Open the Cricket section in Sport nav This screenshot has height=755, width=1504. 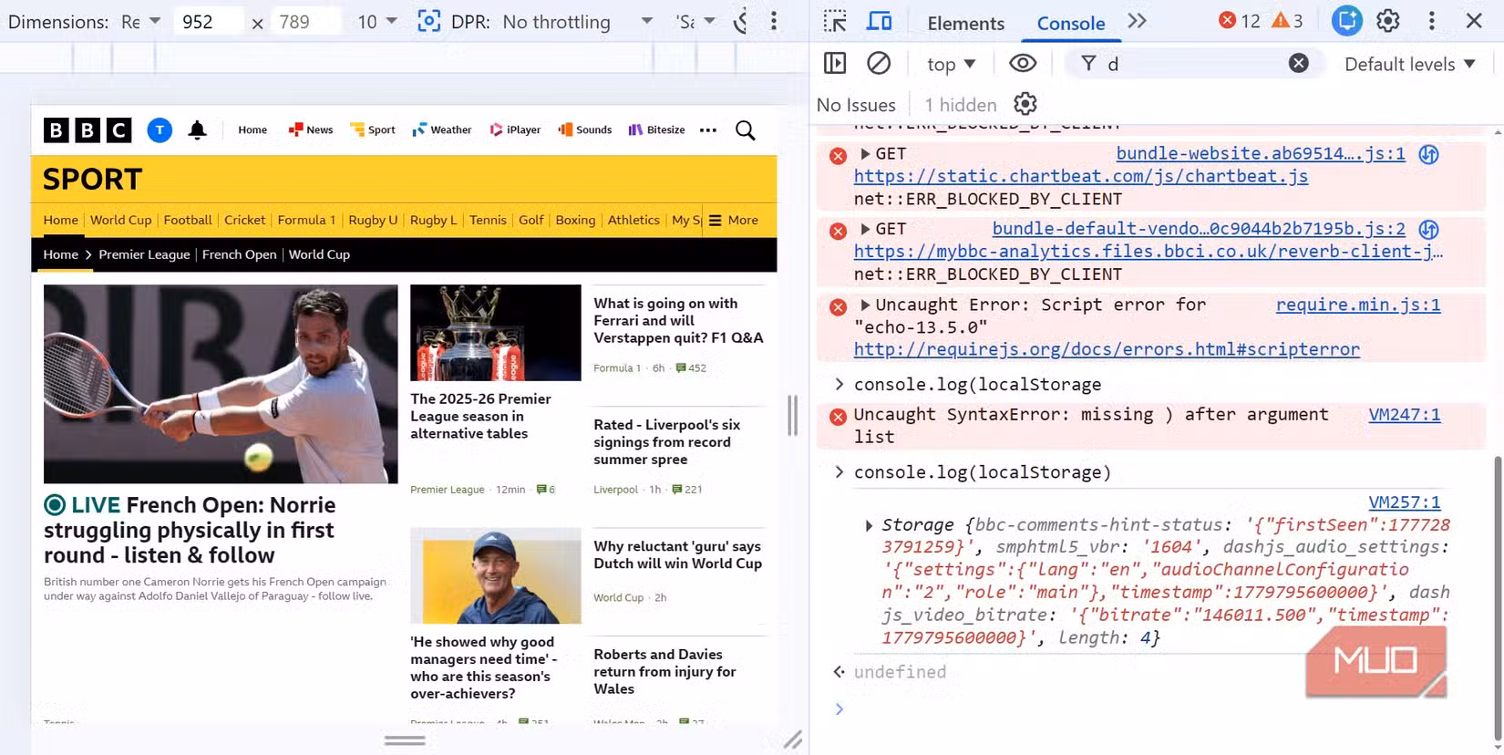[x=244, y=220]
